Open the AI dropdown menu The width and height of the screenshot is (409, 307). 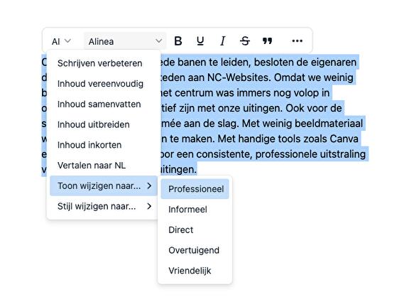[x=61, y=41]
